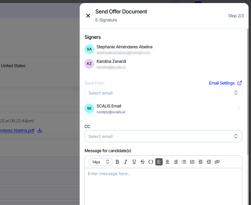Center align the message text

click(167, 162)
